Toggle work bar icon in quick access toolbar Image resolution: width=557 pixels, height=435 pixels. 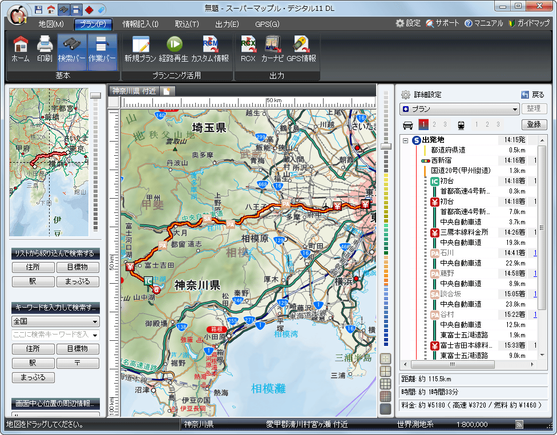click(x=76, y=10)
